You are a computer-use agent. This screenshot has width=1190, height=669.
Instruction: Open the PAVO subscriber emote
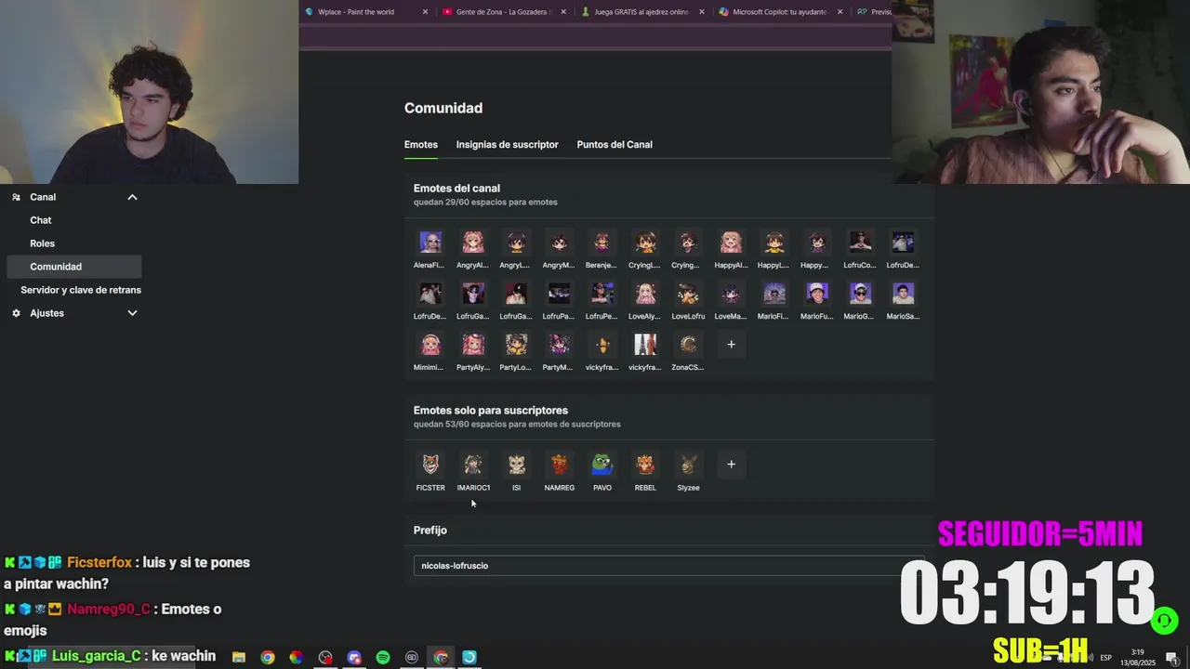(x=602, y=465)
